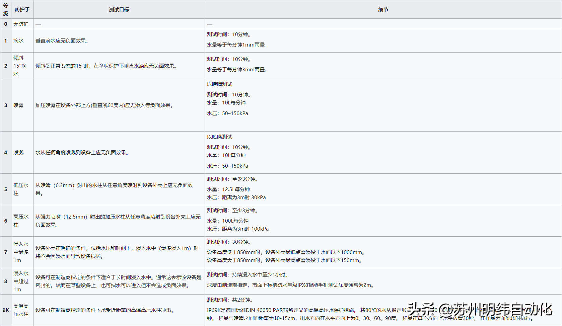562x326 pixels.
Task: Click the "高压水柱" cell in level 6 row
Action: pos(21,221)
